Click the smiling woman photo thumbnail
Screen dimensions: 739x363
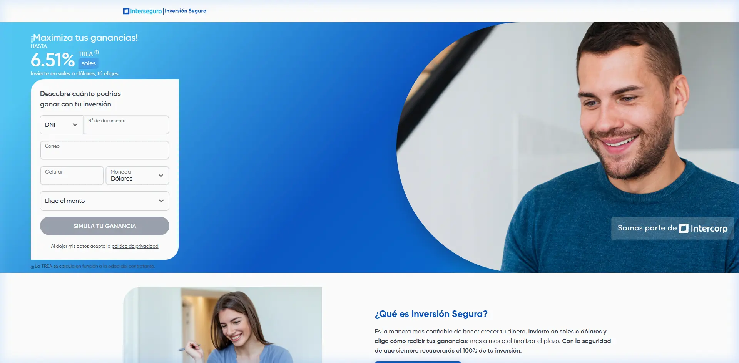[222, 325]
